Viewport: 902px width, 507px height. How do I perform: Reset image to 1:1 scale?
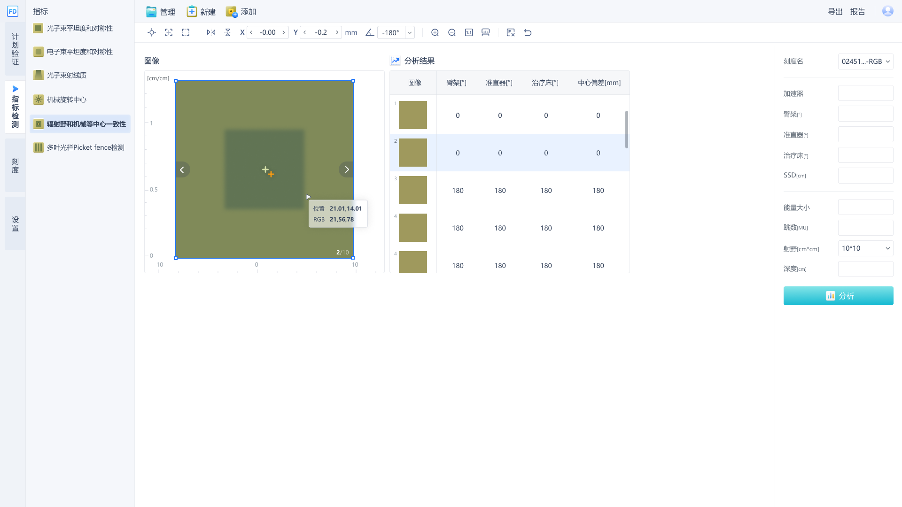[x=469, y=32]
